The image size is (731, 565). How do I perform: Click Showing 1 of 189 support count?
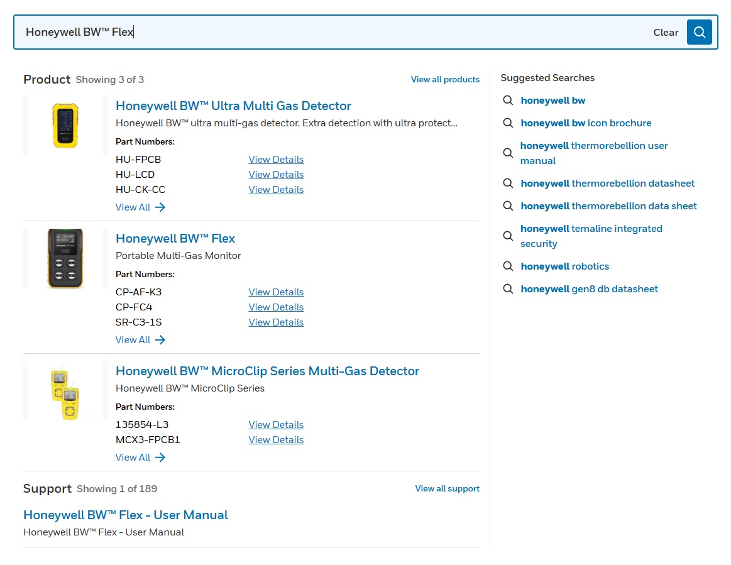pyautogui.click(x=117, y=488)
